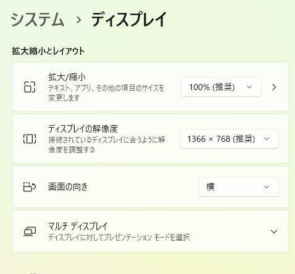Select the 画面の向き setting row
Screen dimensions: 295x274
[x=151, y=187]
